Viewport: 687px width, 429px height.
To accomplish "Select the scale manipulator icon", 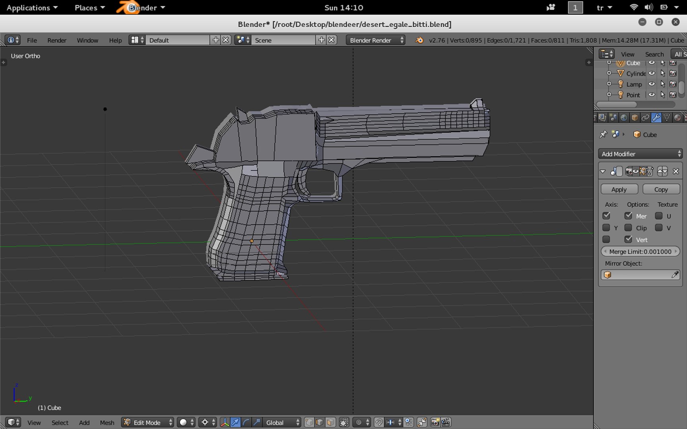I will 257,422.
